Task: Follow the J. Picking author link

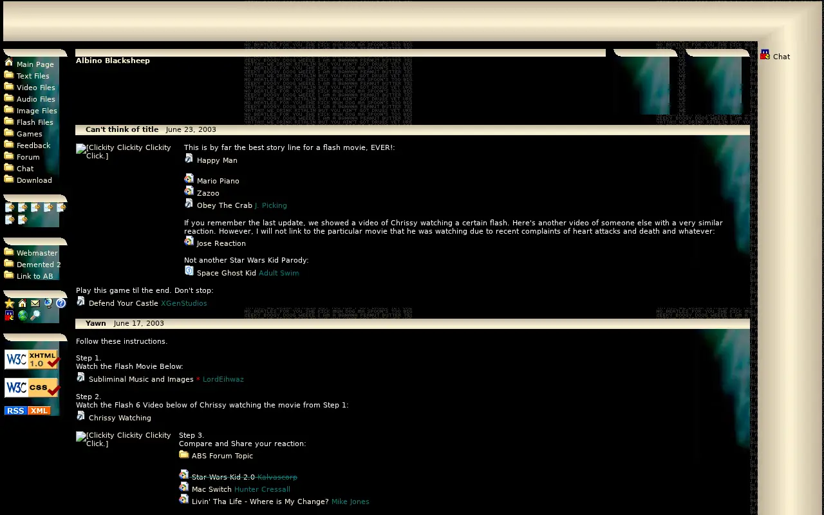Action: tap(271, 205)
